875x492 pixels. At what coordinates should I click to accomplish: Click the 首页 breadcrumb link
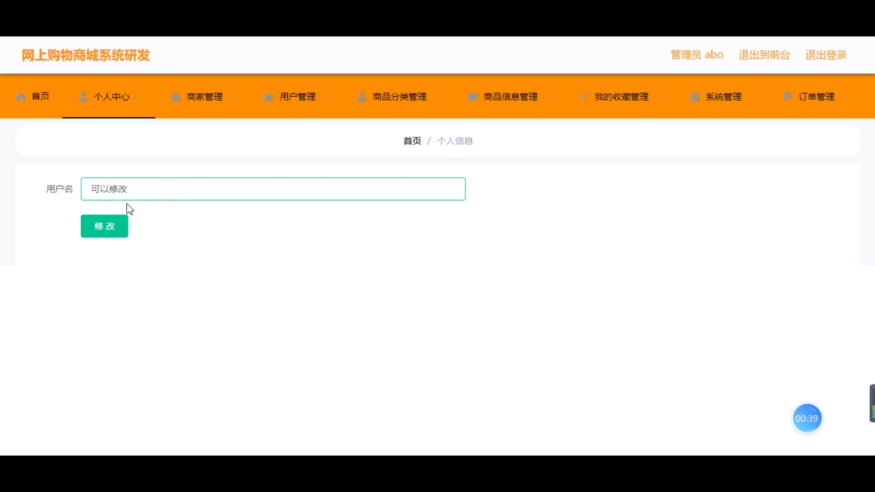tap(412, 141)
